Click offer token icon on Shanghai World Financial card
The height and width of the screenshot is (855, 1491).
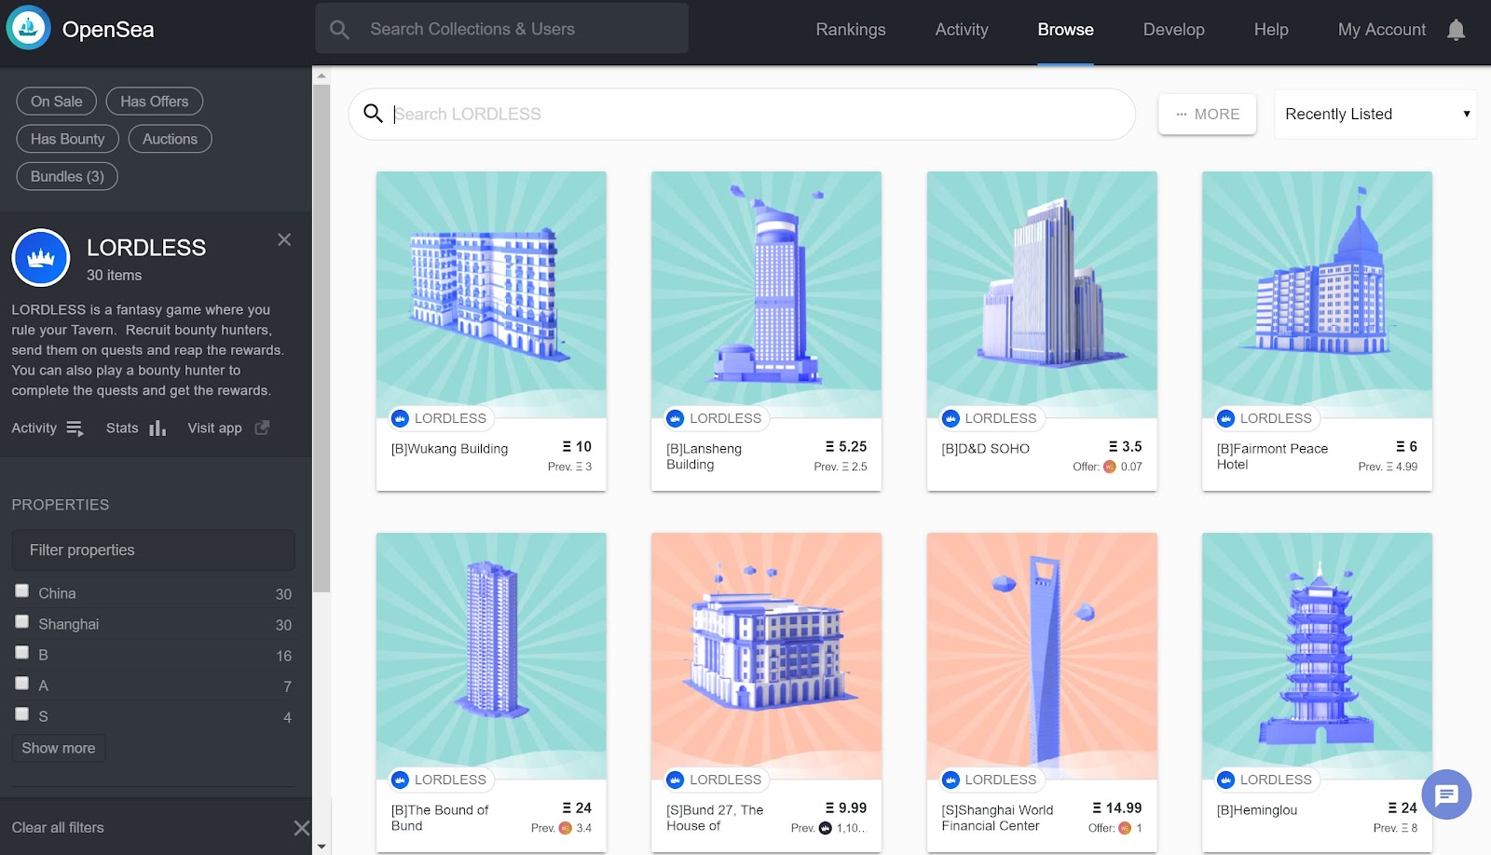tap(1125, 828)
